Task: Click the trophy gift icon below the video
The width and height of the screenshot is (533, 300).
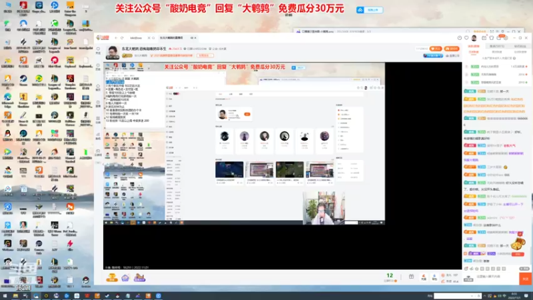Action: pyautogui.click(x=112, y=277)
